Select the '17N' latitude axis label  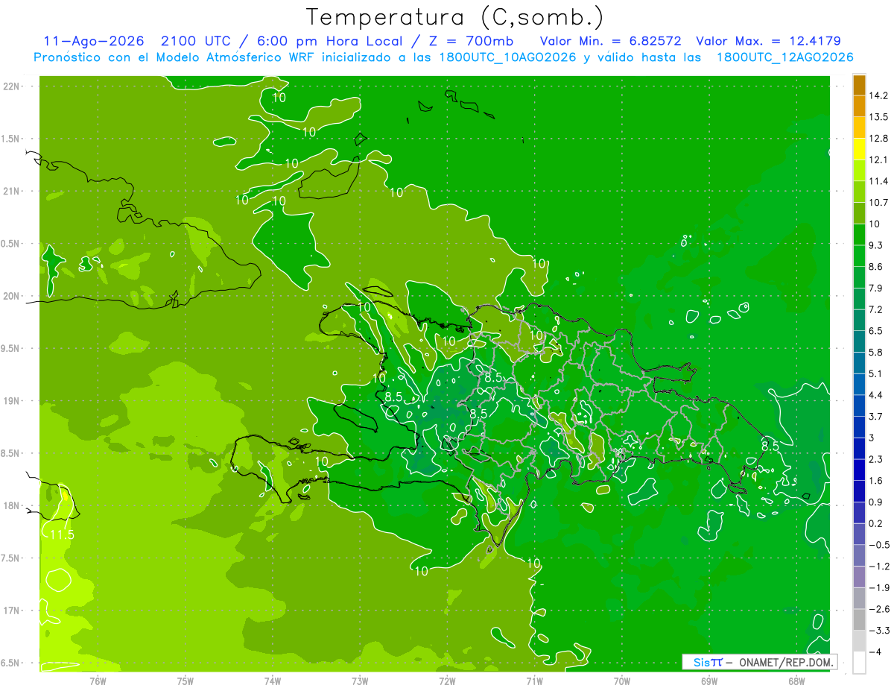pyautogui.click(x=11, y=610)
